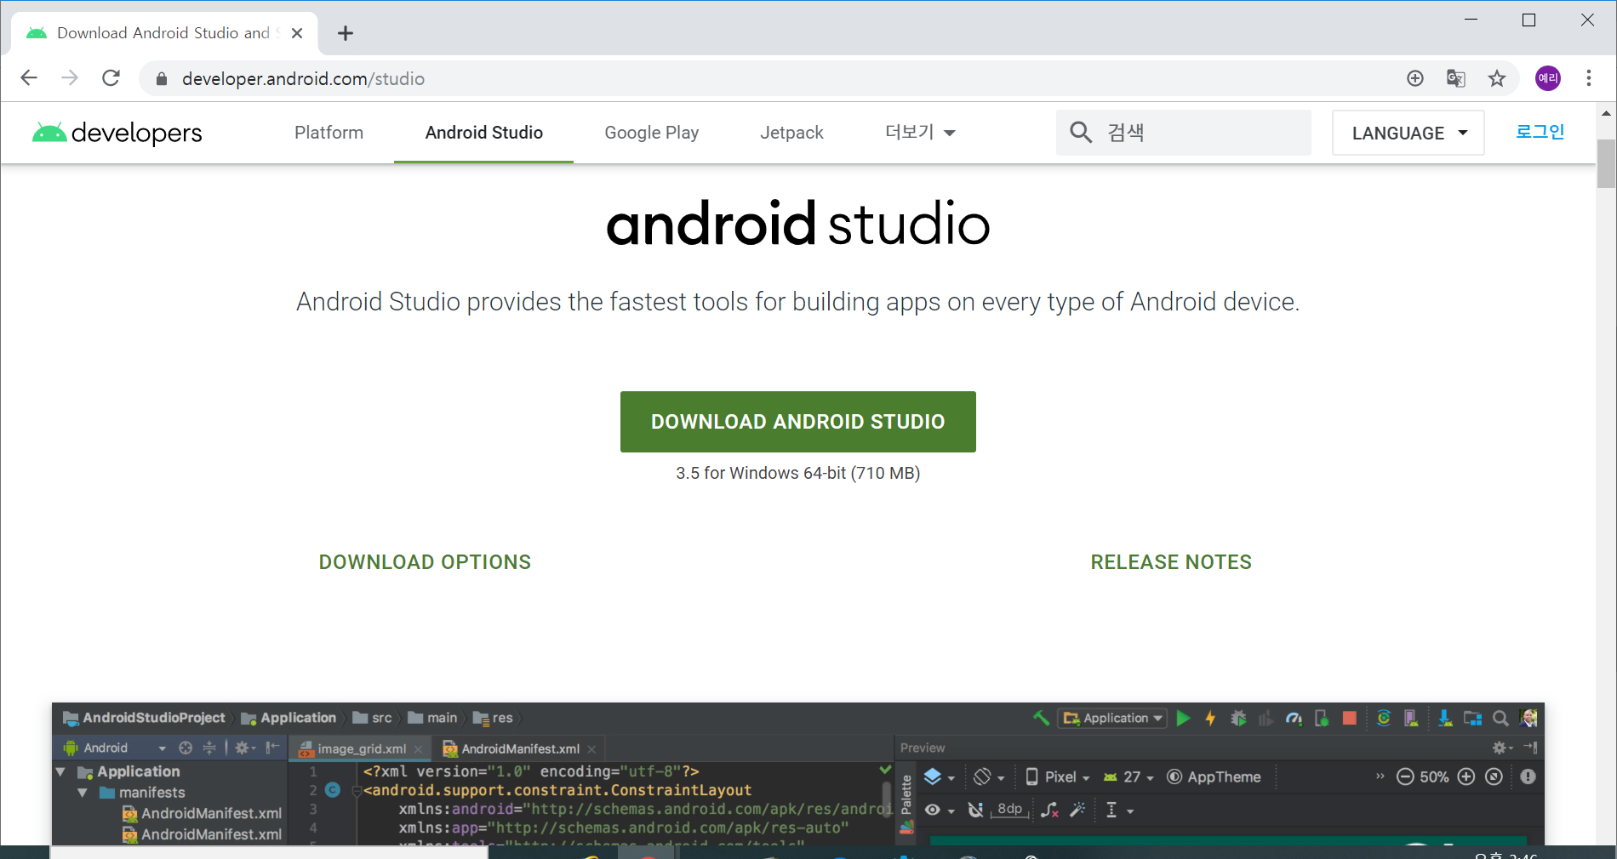Go back to the previous page
Image resolution: width=1617 pixels, height=859 pixels.
(29, 78)
